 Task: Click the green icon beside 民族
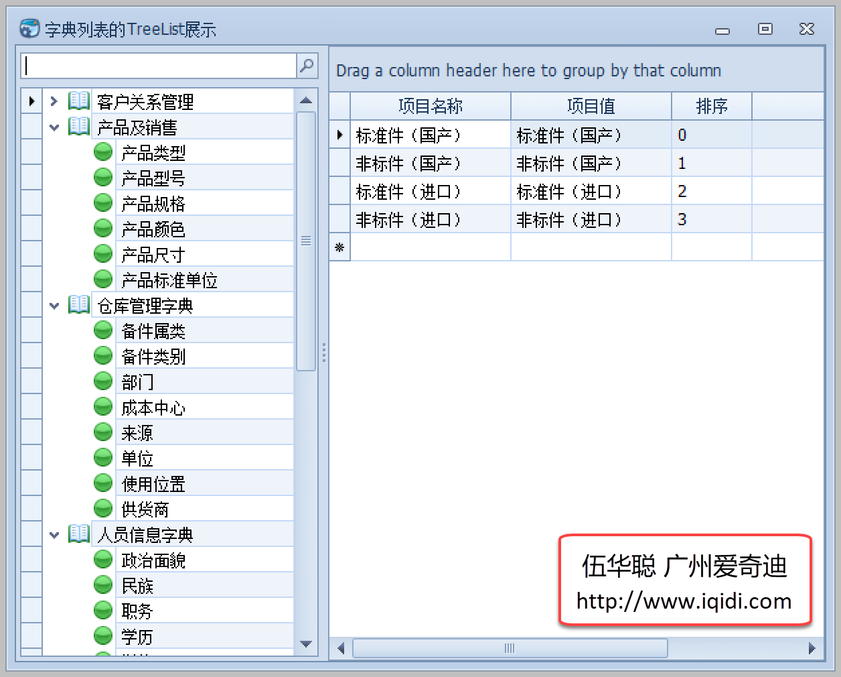(103, 585)
